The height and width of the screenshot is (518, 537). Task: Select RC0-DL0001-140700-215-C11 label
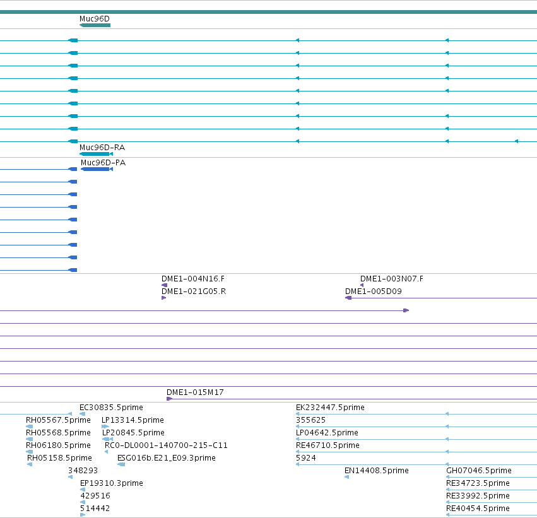click(166, 445)
